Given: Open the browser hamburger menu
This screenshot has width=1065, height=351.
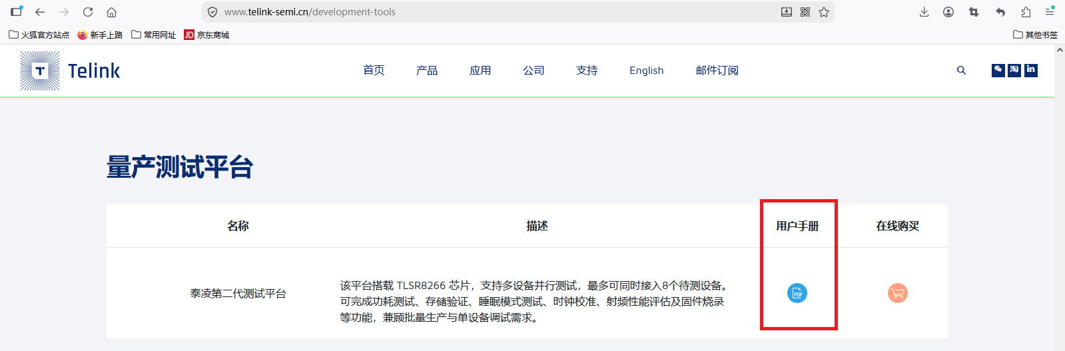Looking at the screenshot, I should [x=1050, y=12].
